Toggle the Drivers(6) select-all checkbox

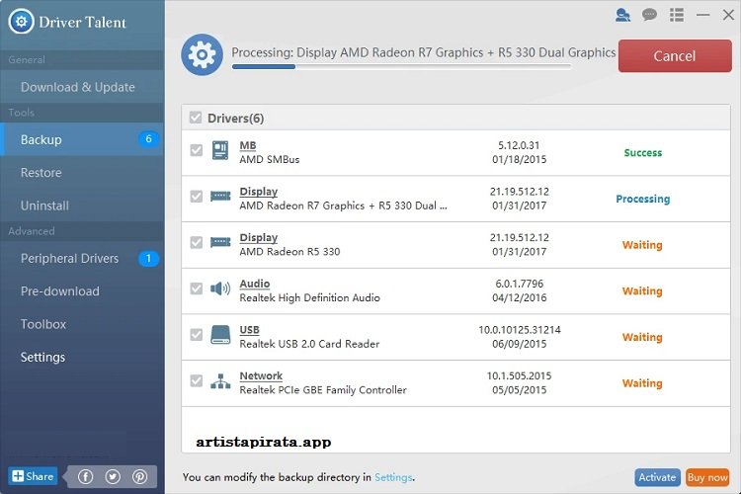(x=196, y=118)
